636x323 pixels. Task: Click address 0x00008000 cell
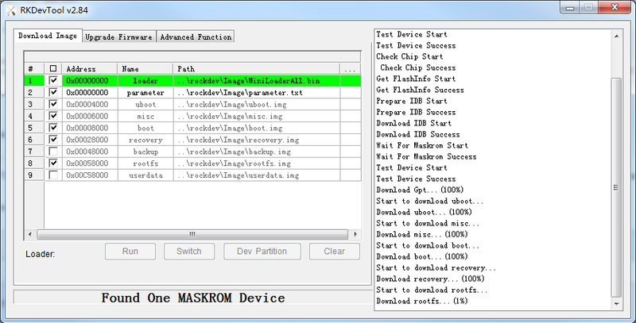tap(90, 128)
